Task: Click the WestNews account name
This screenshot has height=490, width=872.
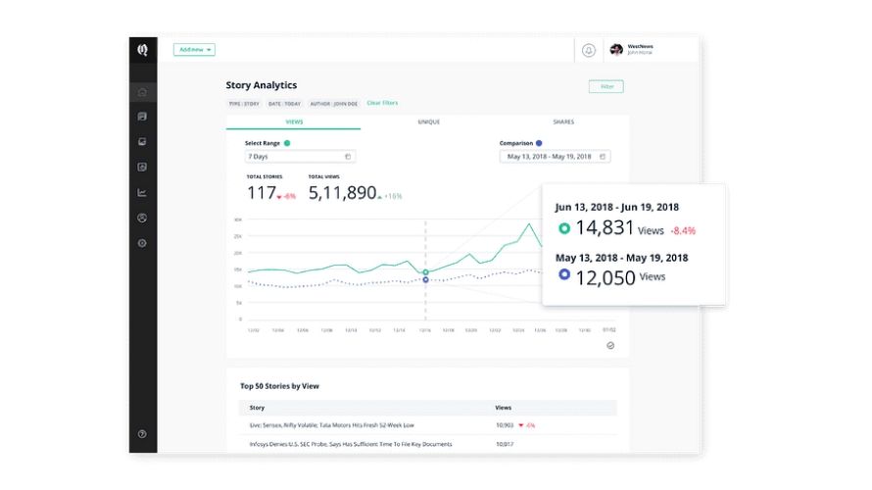Action: pos(640,47)
